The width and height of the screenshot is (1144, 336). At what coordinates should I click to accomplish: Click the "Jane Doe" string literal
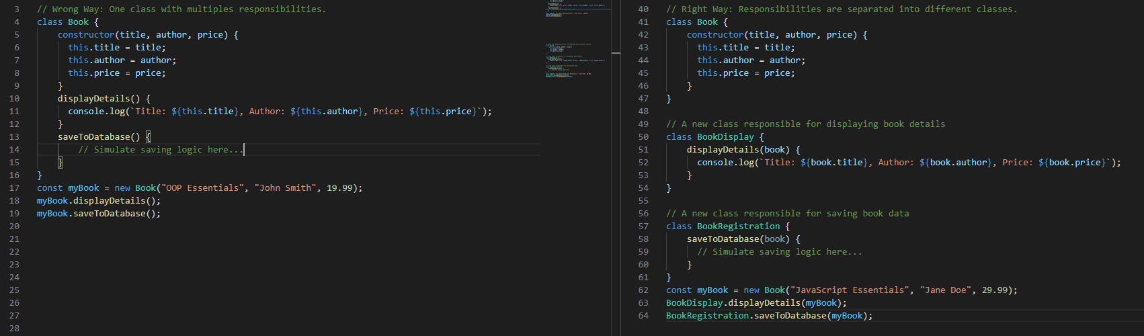[945, 290]
